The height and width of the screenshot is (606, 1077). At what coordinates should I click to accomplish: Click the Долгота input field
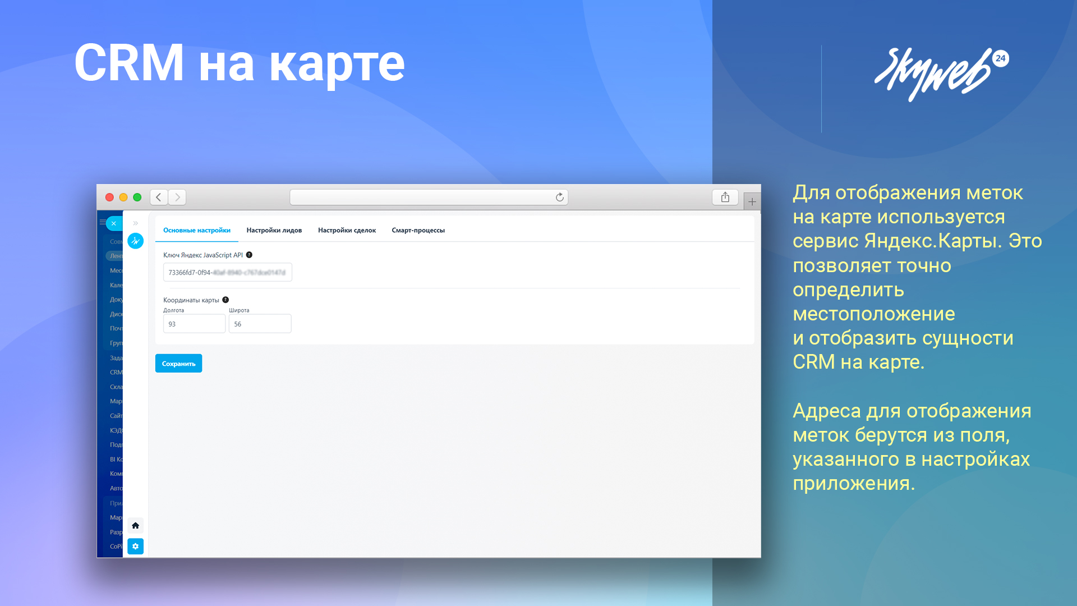pos(194,324)
